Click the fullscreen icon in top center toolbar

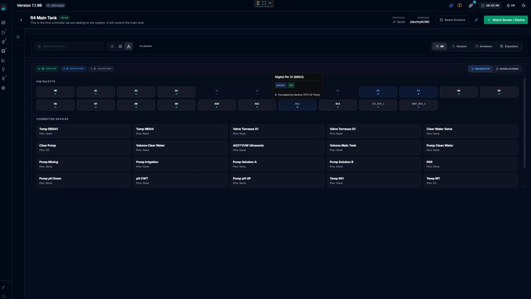pos(264,3)
